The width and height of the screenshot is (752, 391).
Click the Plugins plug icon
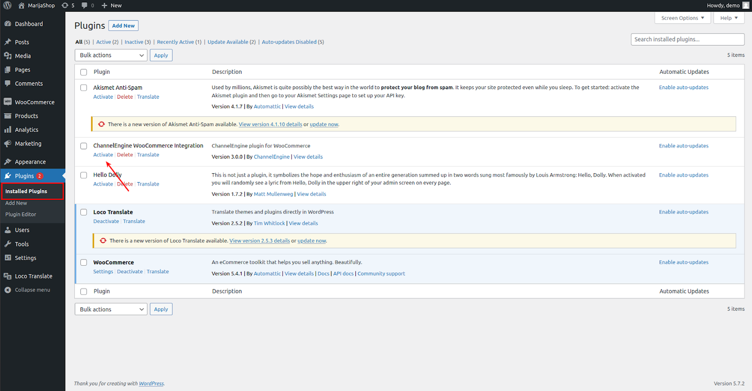[8, 176]
